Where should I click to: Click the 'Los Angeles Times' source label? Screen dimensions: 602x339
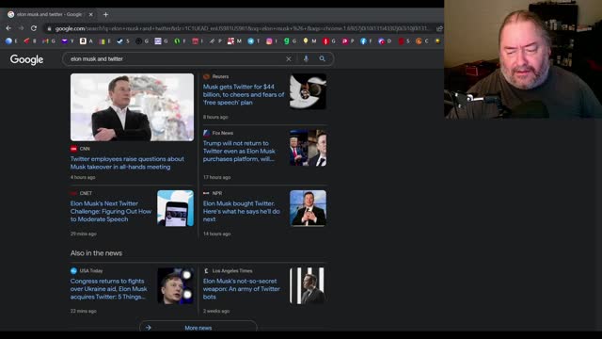pyautogui.click(x=232, y=271)
